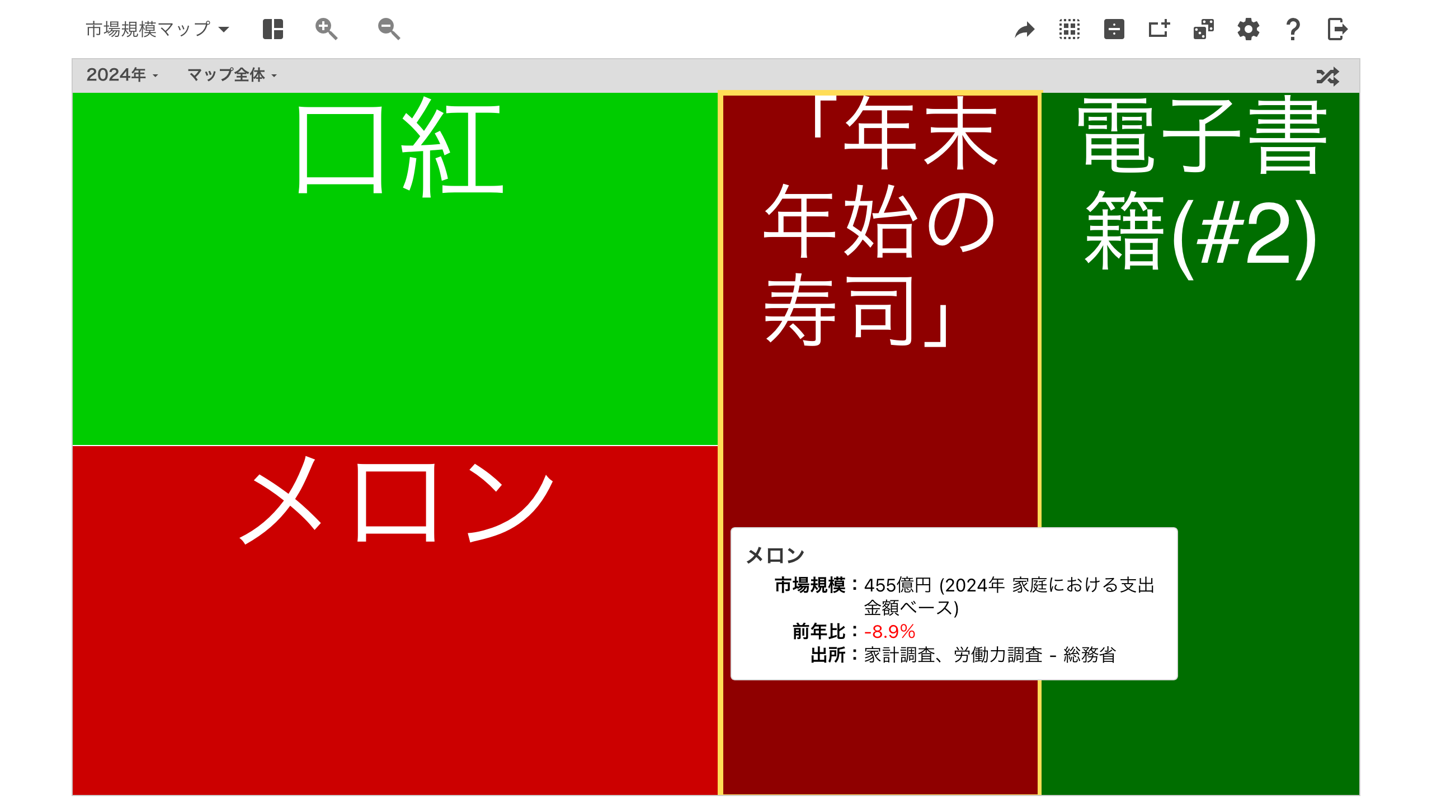Click the dice random icon
The image size is (1432, 805).
click(x=1204, y=29)
